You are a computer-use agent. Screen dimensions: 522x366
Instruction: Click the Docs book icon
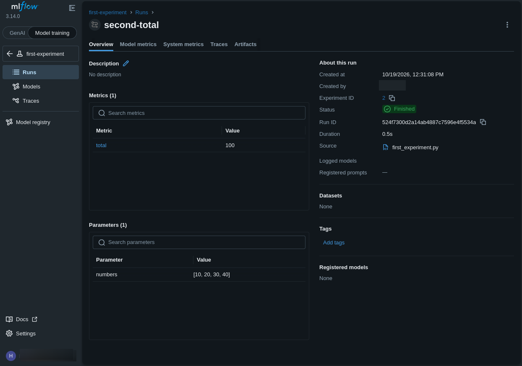(x=9, y=319)
